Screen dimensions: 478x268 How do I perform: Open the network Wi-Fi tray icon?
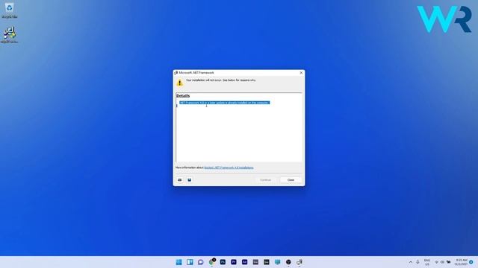436,262
